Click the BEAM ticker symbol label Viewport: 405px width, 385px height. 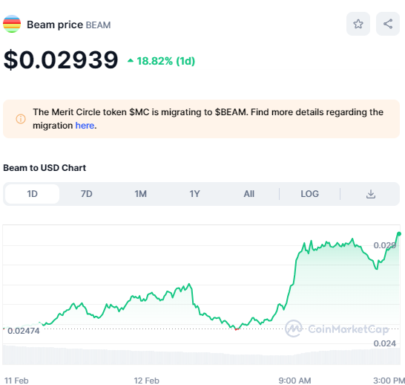[98, 25]
